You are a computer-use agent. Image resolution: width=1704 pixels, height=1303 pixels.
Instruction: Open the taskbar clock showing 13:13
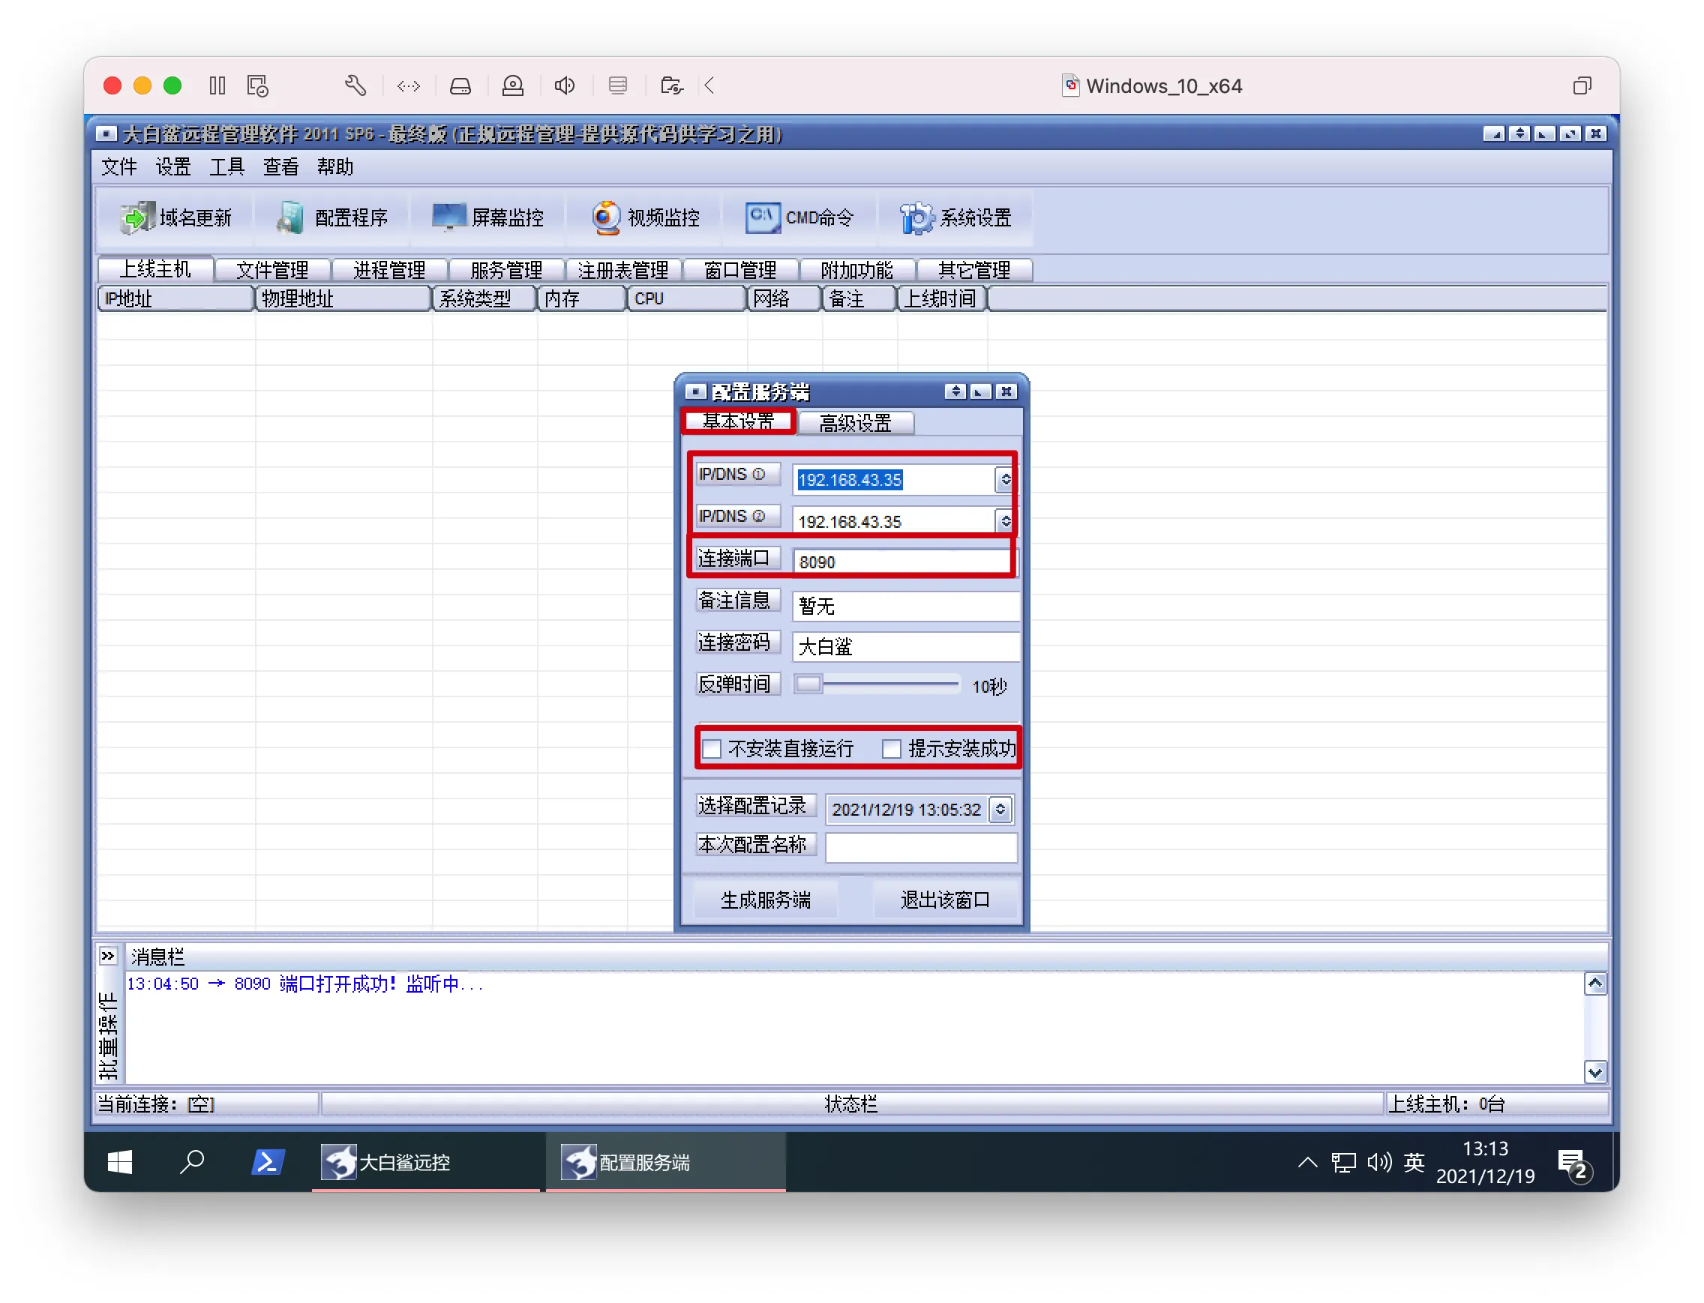[x=1485, y=1162]
